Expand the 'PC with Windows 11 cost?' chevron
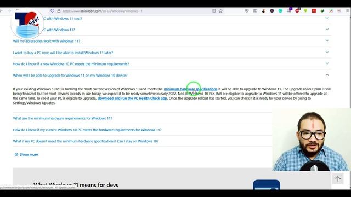The height and width of the screenshot is (197, 351). point(327,18)
